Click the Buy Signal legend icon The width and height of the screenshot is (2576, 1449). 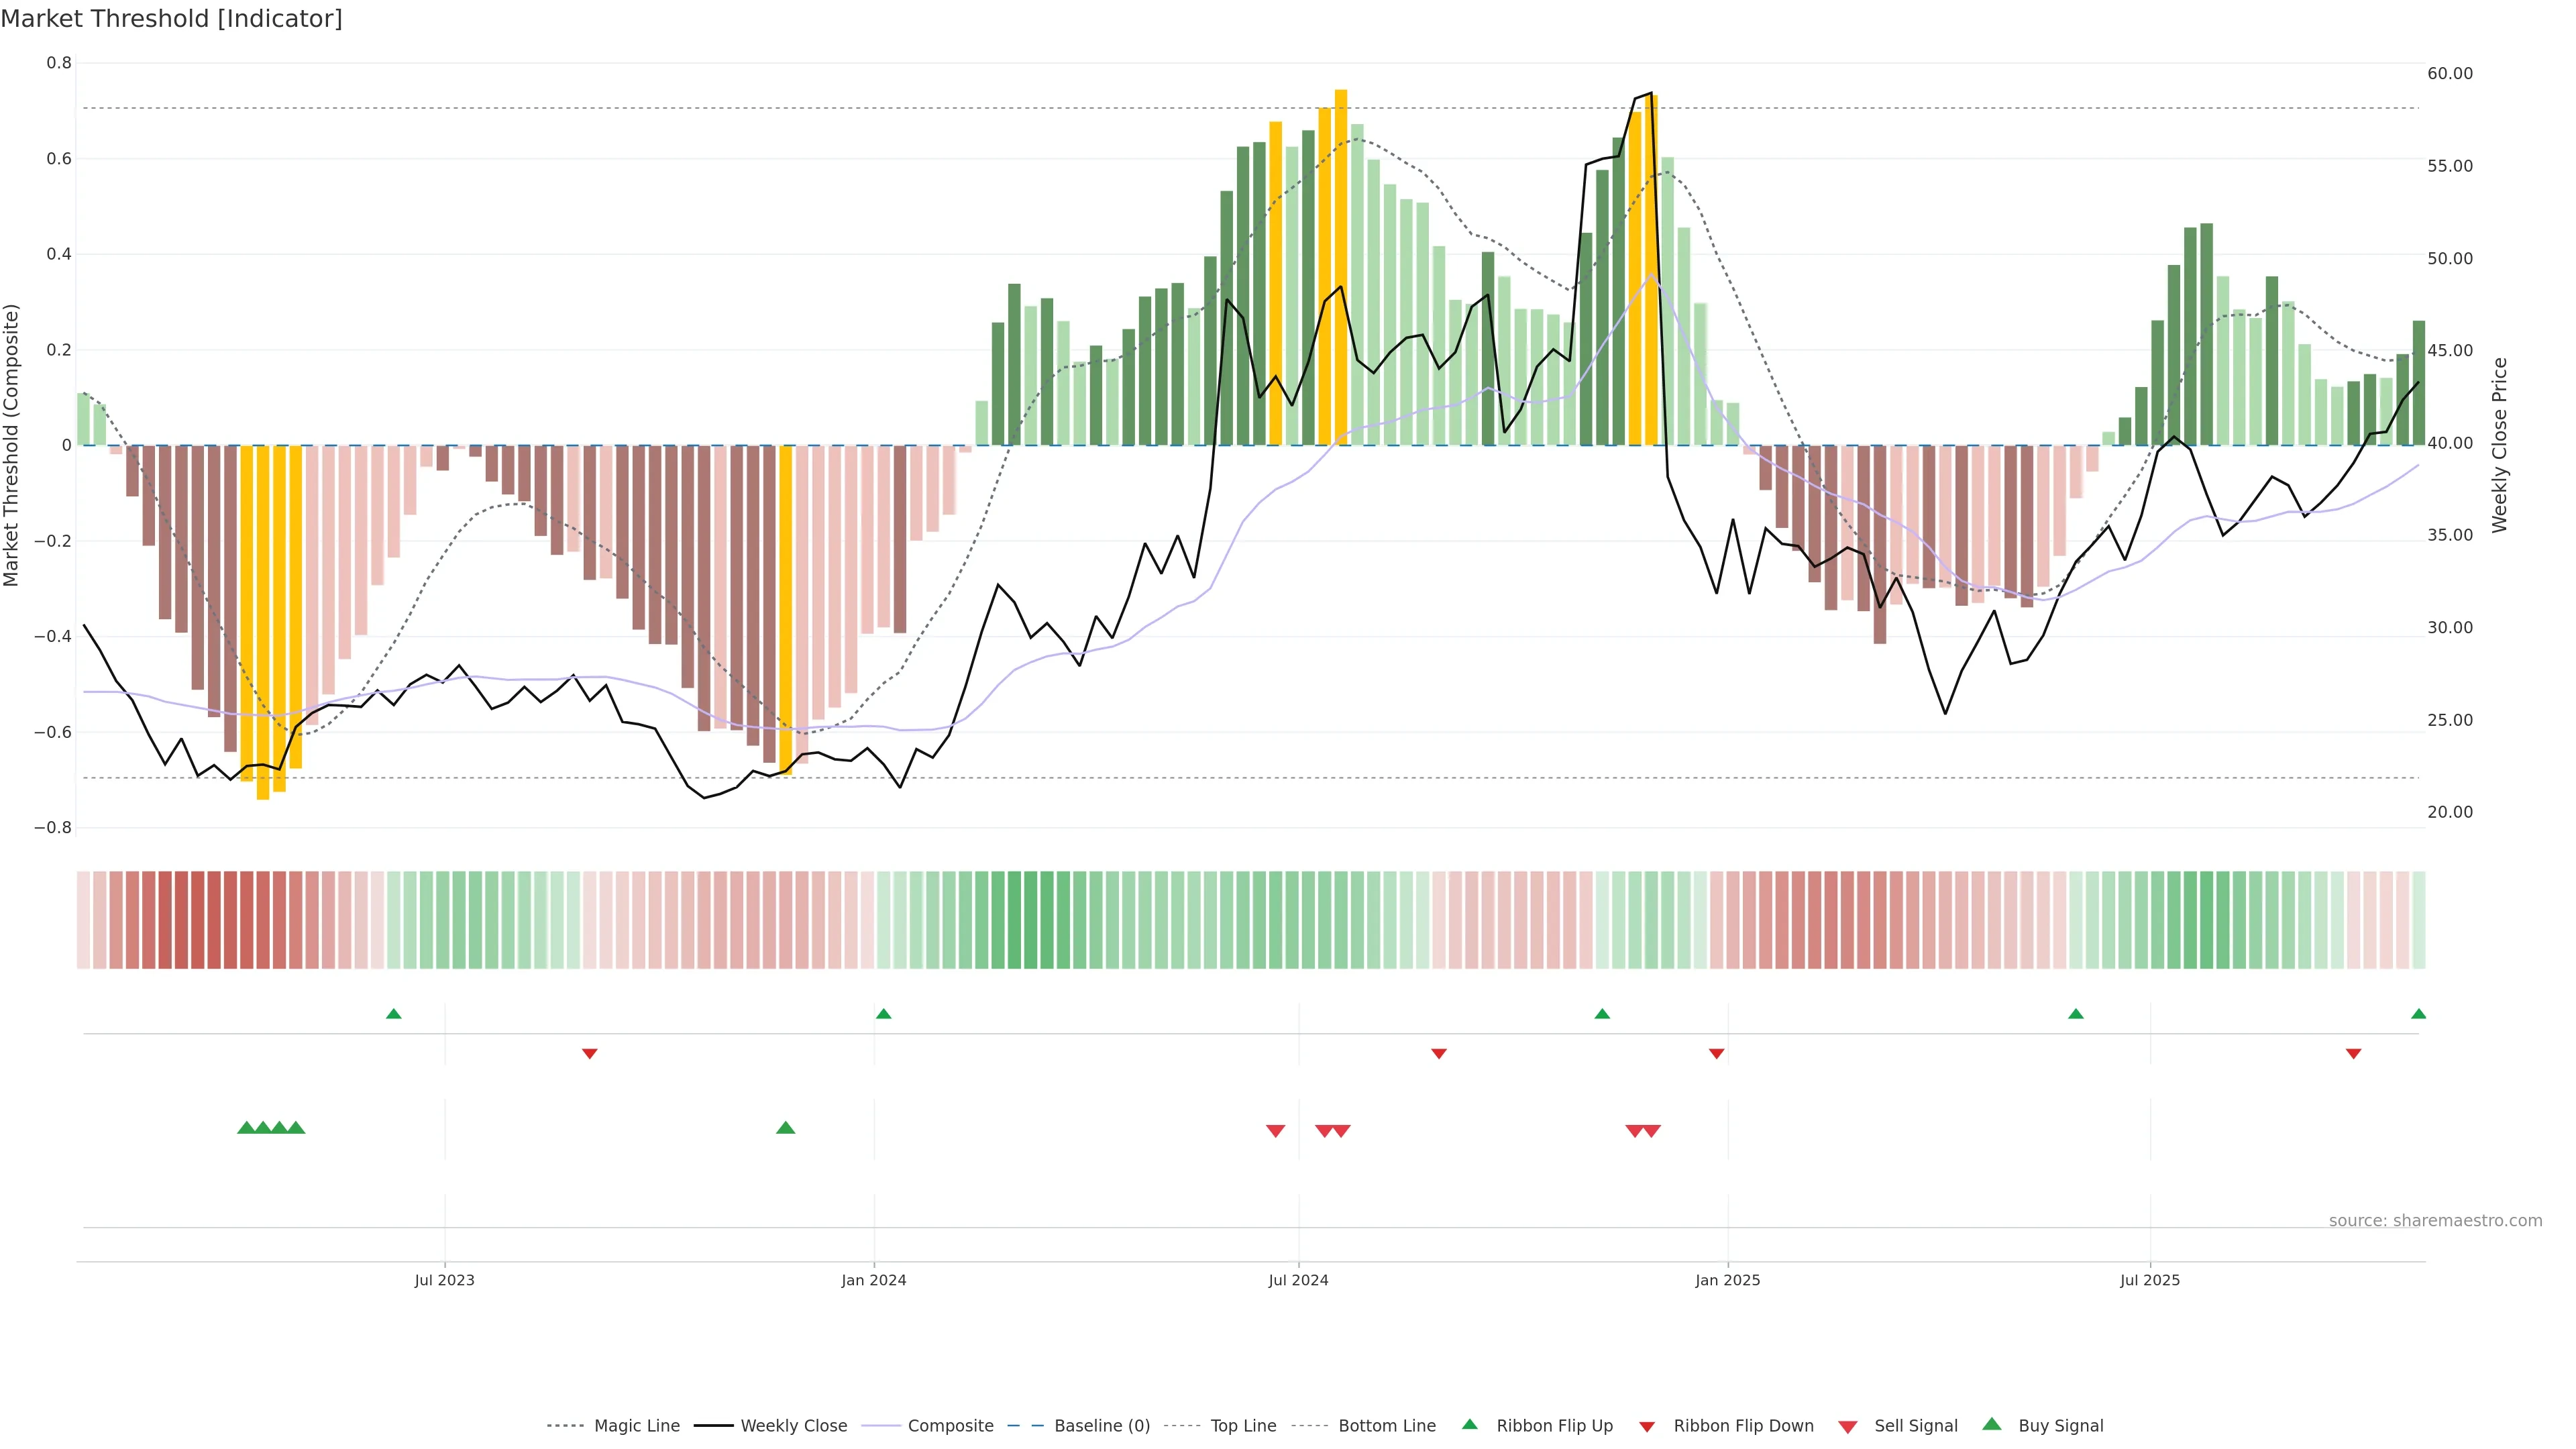[x=1992, y=1424]
